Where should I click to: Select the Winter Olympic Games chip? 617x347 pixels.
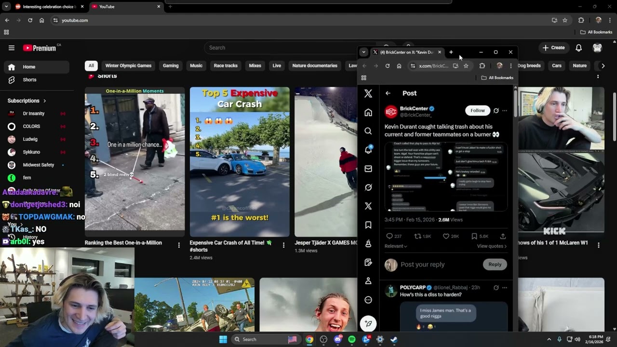[x=128, y=66]
